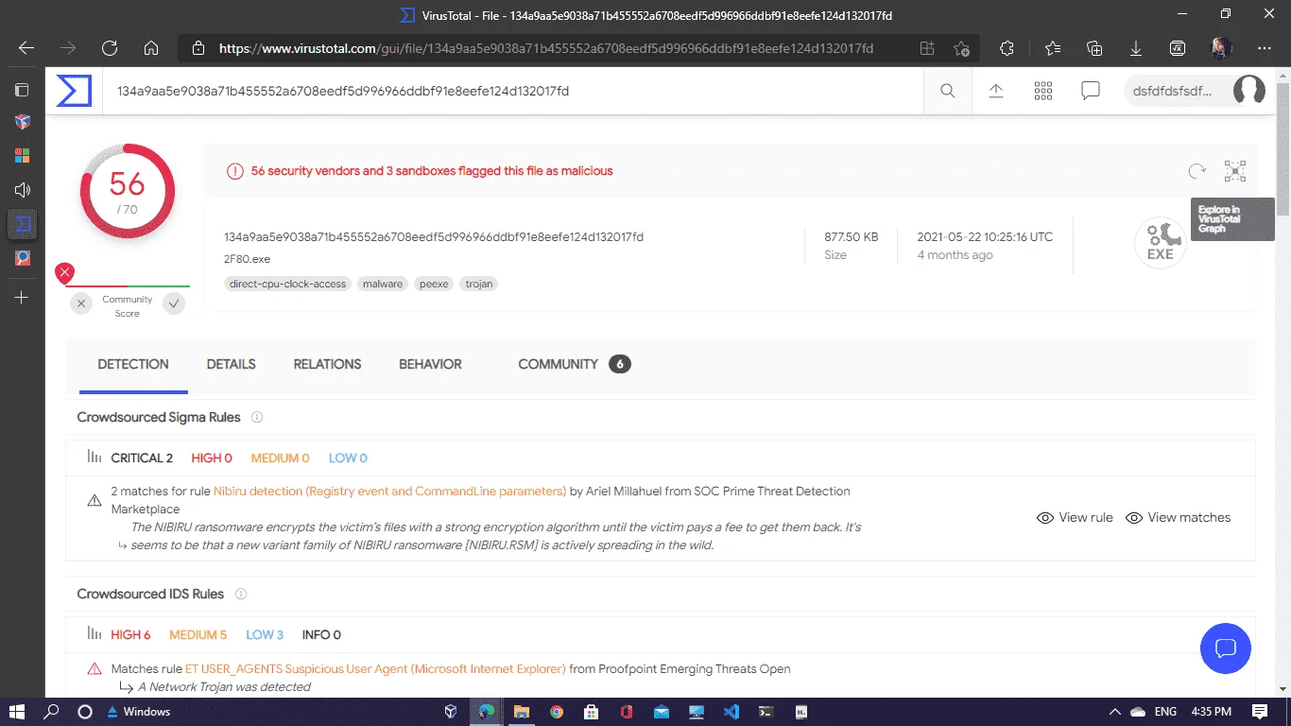The image size is (1291, 726).
Task: Click the 877.50 KB size value
Action: coord(851,237)
